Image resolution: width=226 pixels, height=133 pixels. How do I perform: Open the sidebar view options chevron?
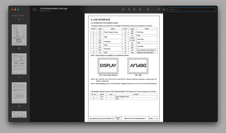[x=37, y=9]
